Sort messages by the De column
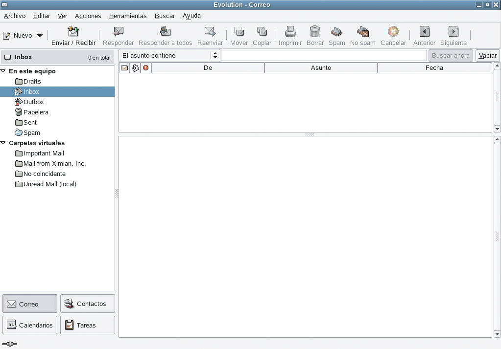501x349 pixels. 208,68
